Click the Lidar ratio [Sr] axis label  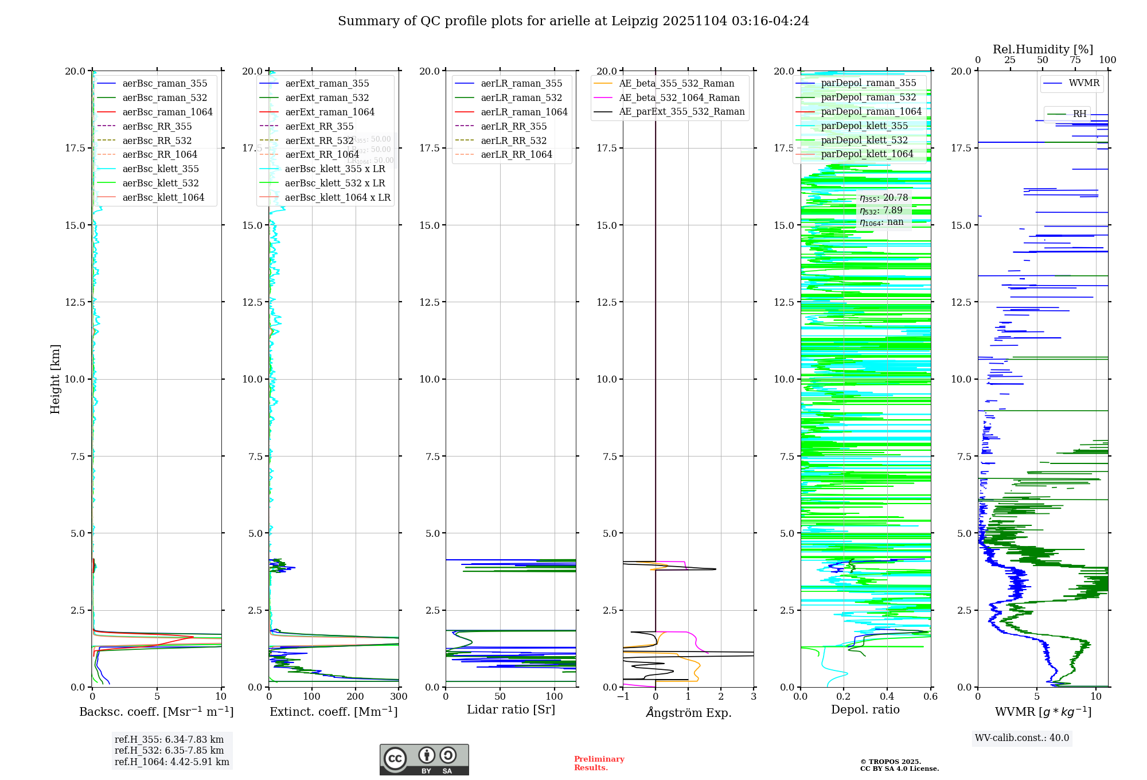(x=510, y=710)
